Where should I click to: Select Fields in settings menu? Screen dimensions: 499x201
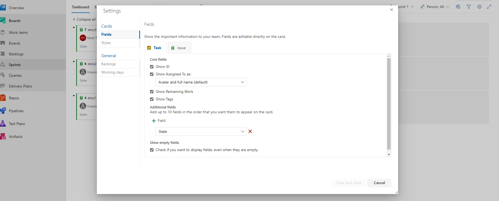pyautogui.click(x=118, y=34)
